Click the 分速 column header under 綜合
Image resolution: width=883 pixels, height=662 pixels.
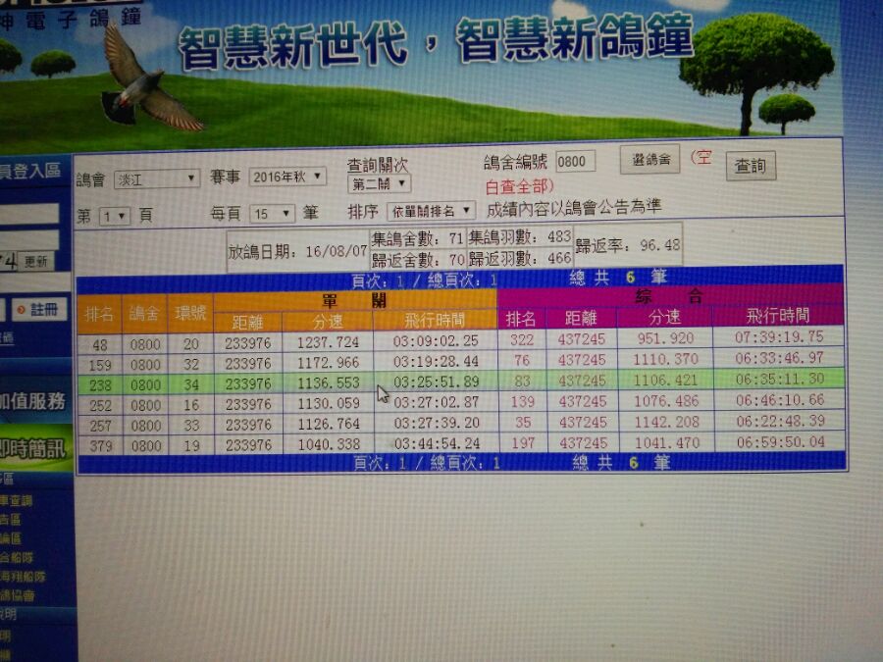(x=664, y=318)
